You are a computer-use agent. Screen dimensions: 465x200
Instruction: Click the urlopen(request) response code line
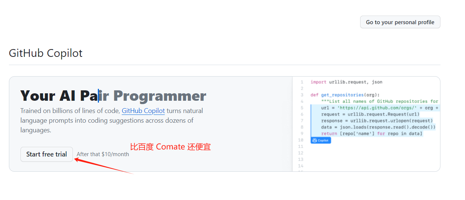377,120
